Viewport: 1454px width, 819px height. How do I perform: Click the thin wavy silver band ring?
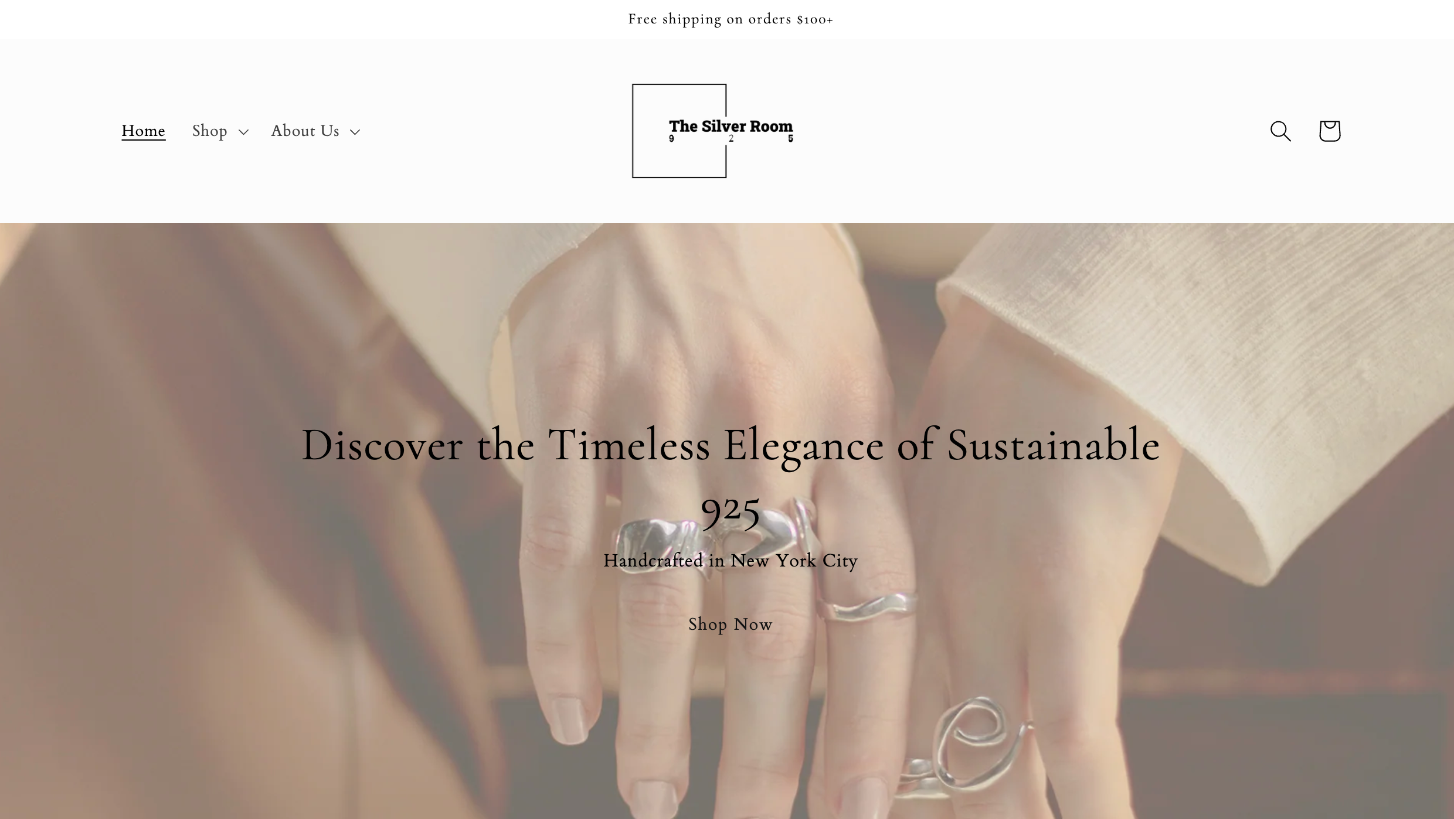(x=867, y=606)
